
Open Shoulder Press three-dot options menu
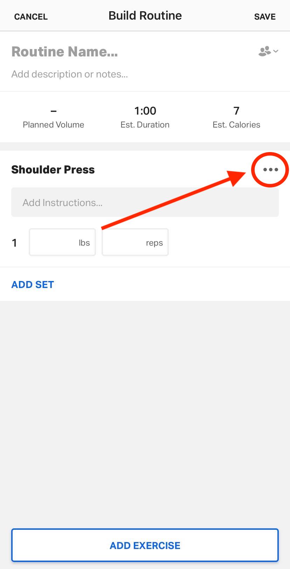[x=270, y=170]
